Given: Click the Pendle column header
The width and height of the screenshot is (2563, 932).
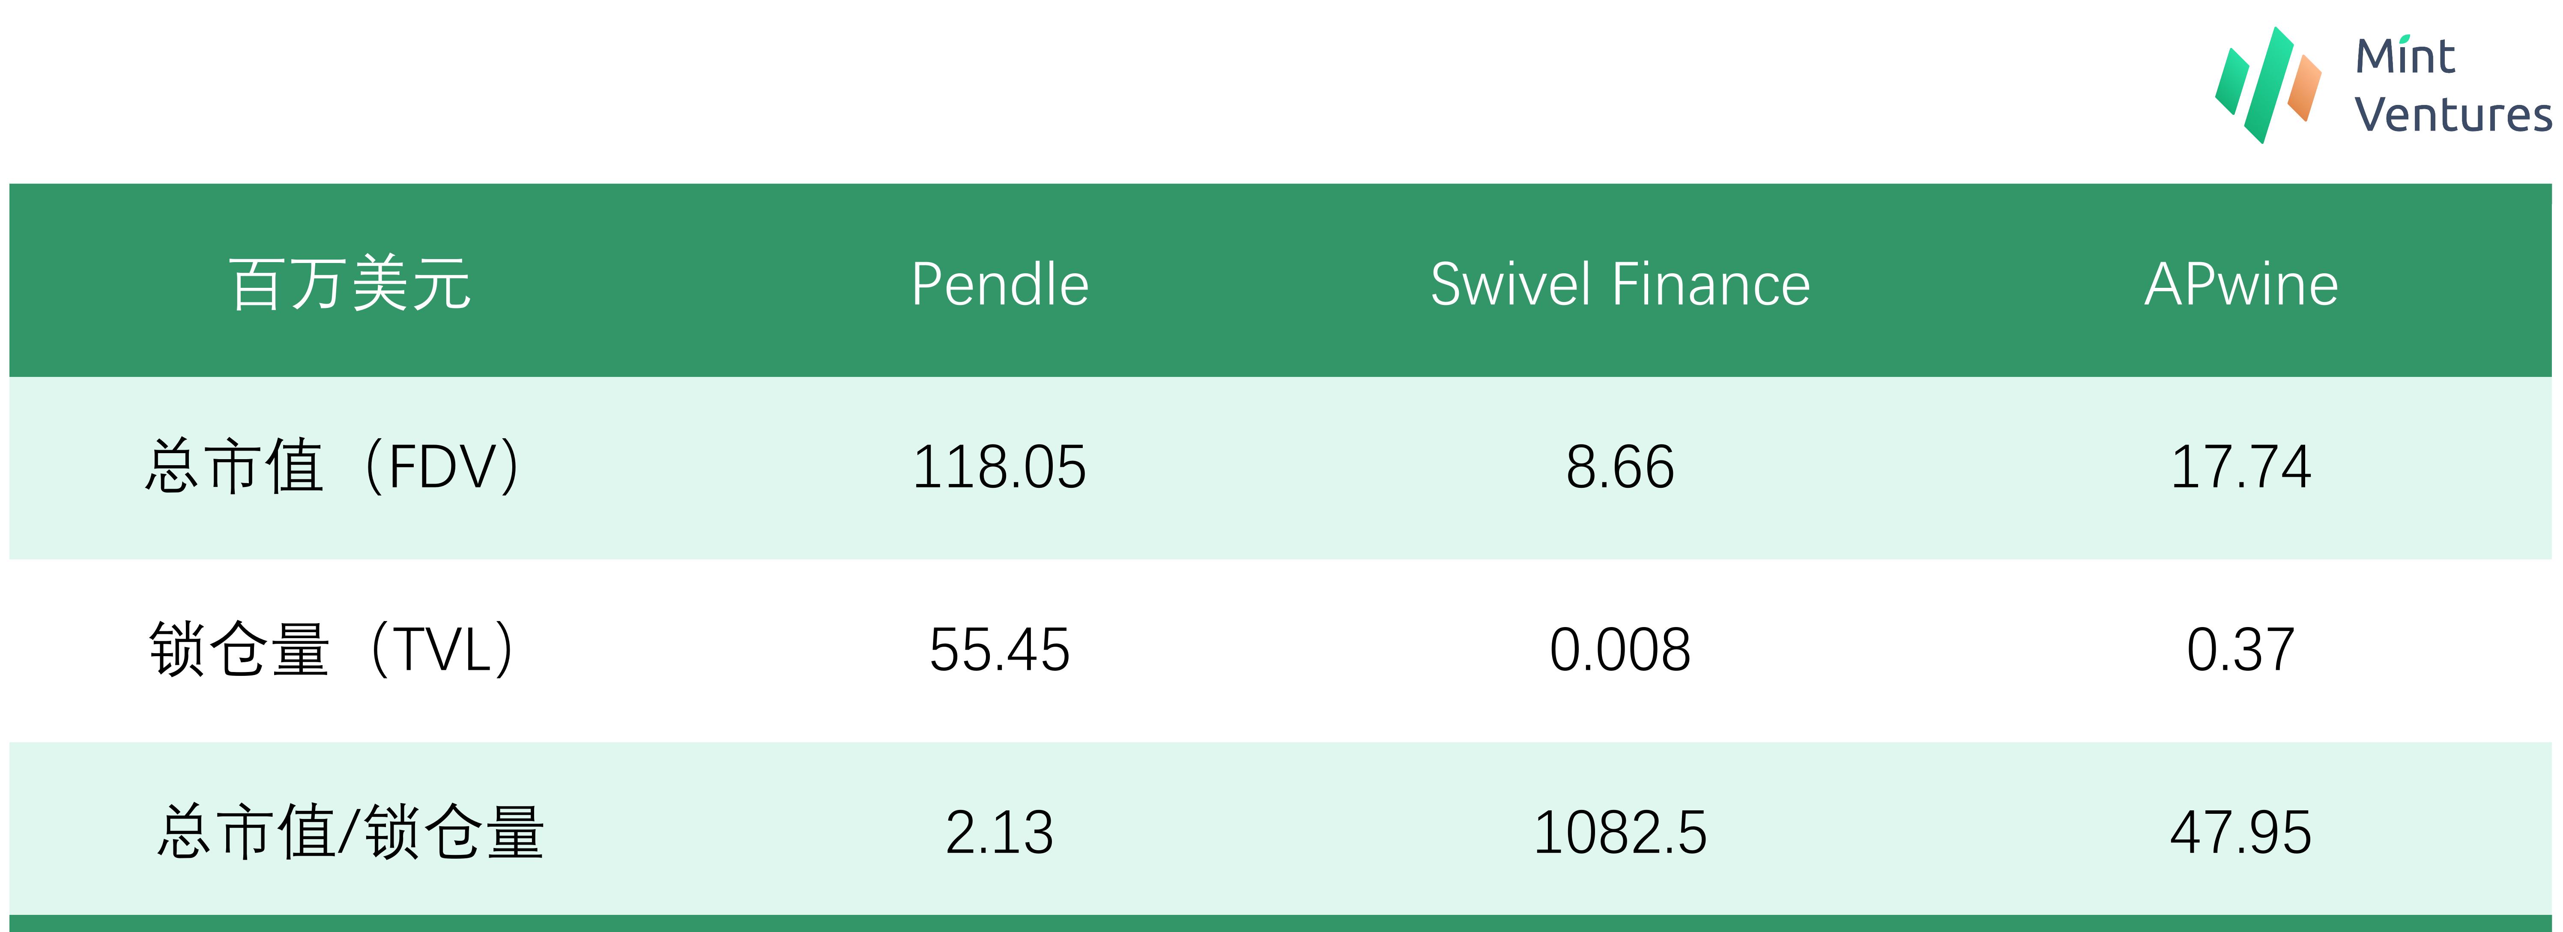Looking at the screenshot, I should (x=1000, y=284).
